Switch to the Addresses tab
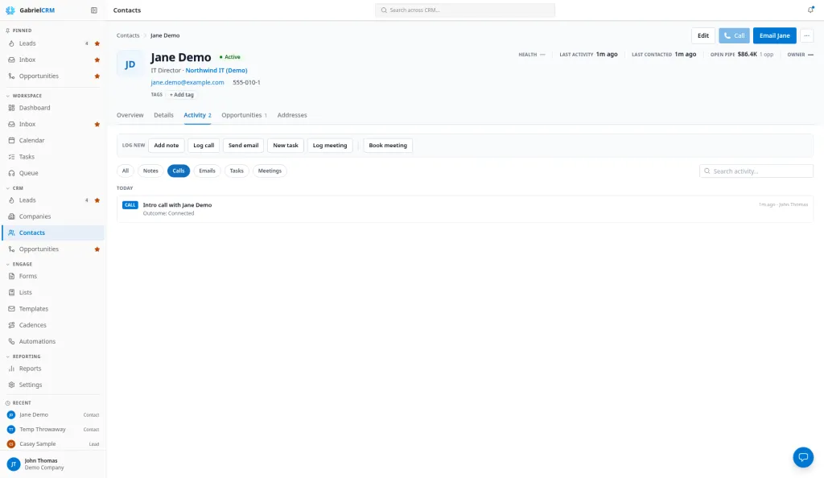Screen dimensions: 824x478 [292, 115]
